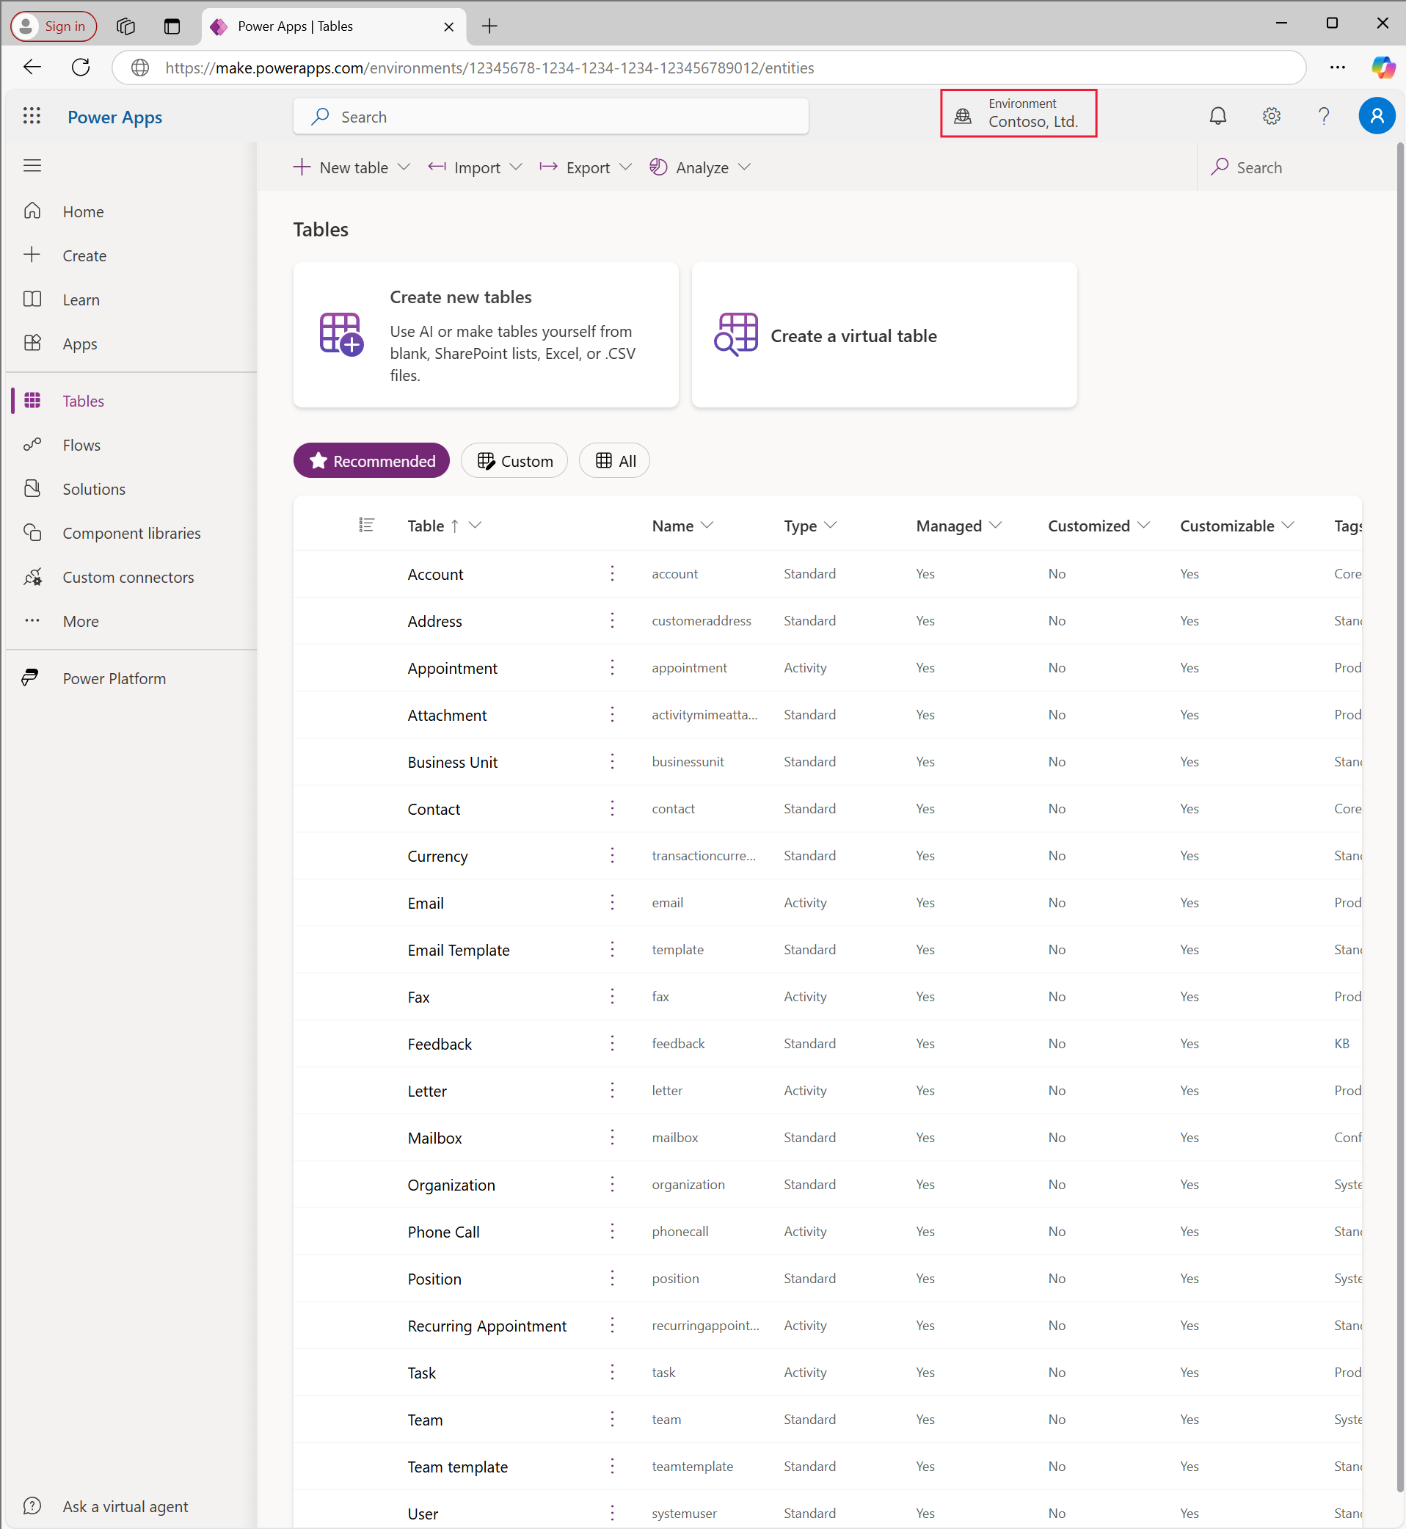
Task: Select the Flows icon in sidebar
Action: (33, 445)
